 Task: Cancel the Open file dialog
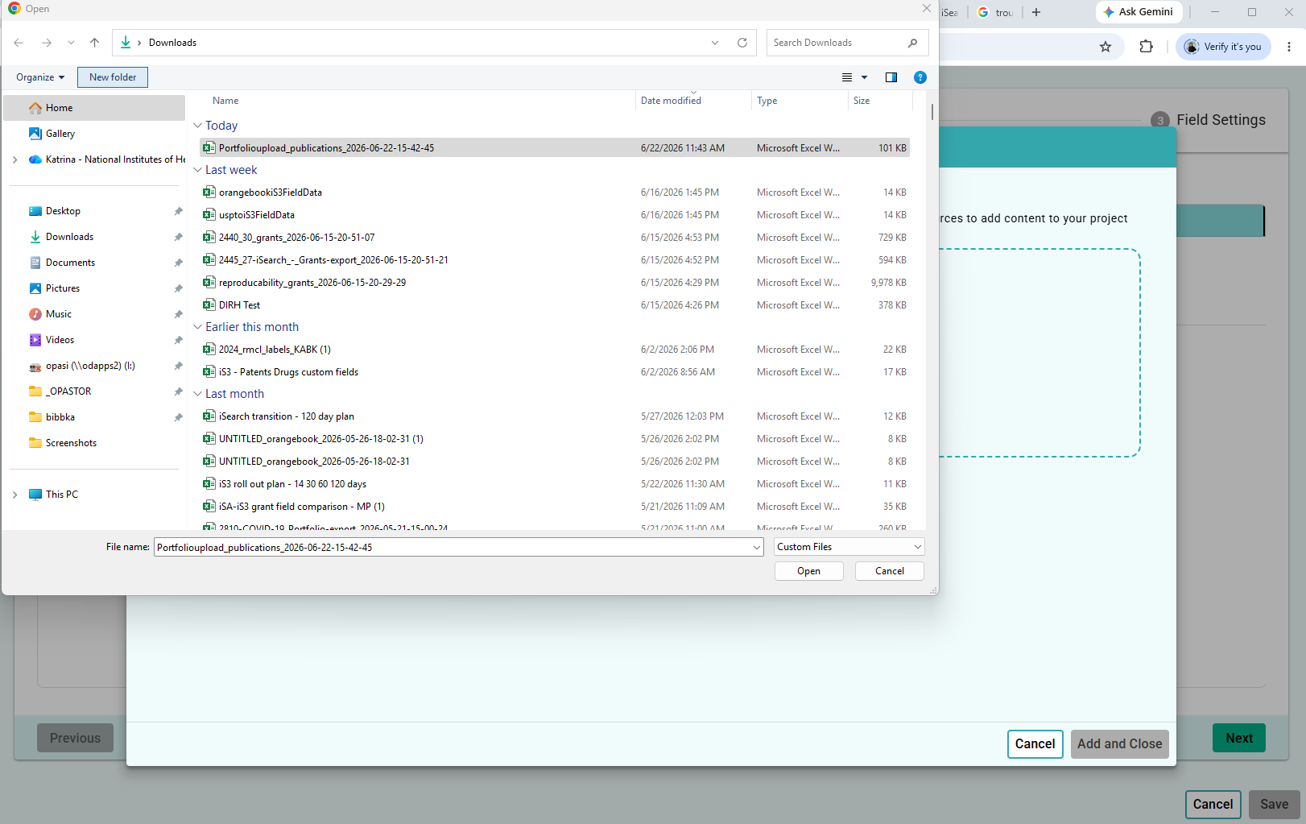pyautogui.click(x=890, y=571)
